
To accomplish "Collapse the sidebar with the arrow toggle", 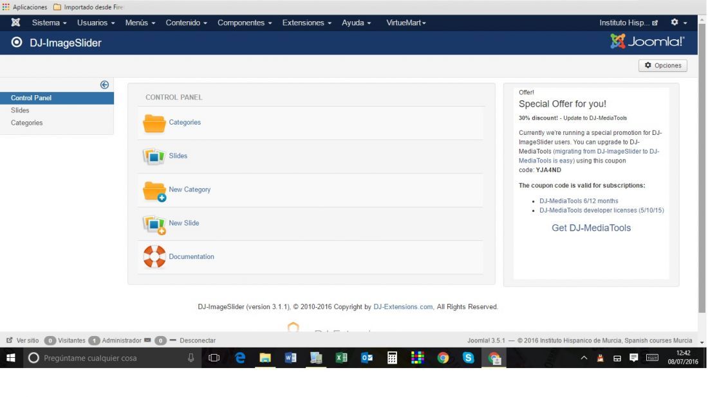I will [x=104, y=85].
